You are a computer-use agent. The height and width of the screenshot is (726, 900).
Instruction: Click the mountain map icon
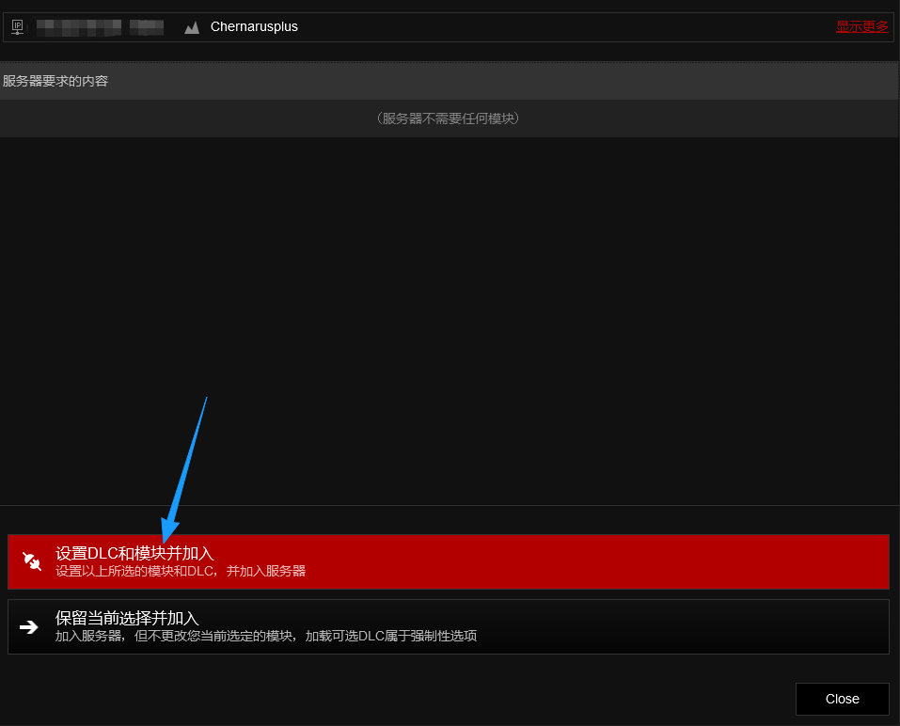click(x=192, y=27)
